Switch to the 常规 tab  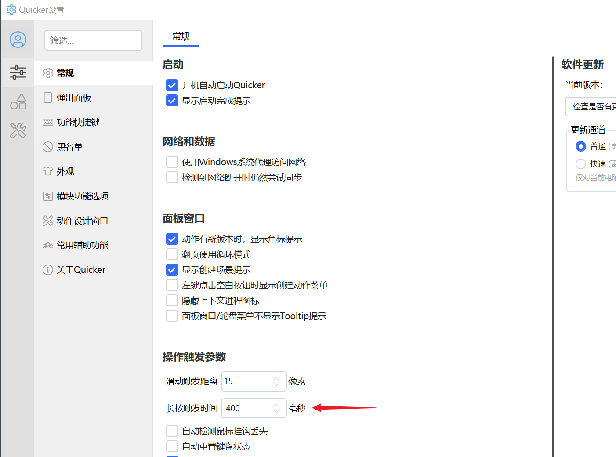click(x=181, y=36)
